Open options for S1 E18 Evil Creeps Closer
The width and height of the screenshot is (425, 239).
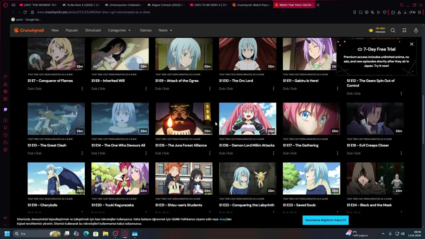pos(401,153)
